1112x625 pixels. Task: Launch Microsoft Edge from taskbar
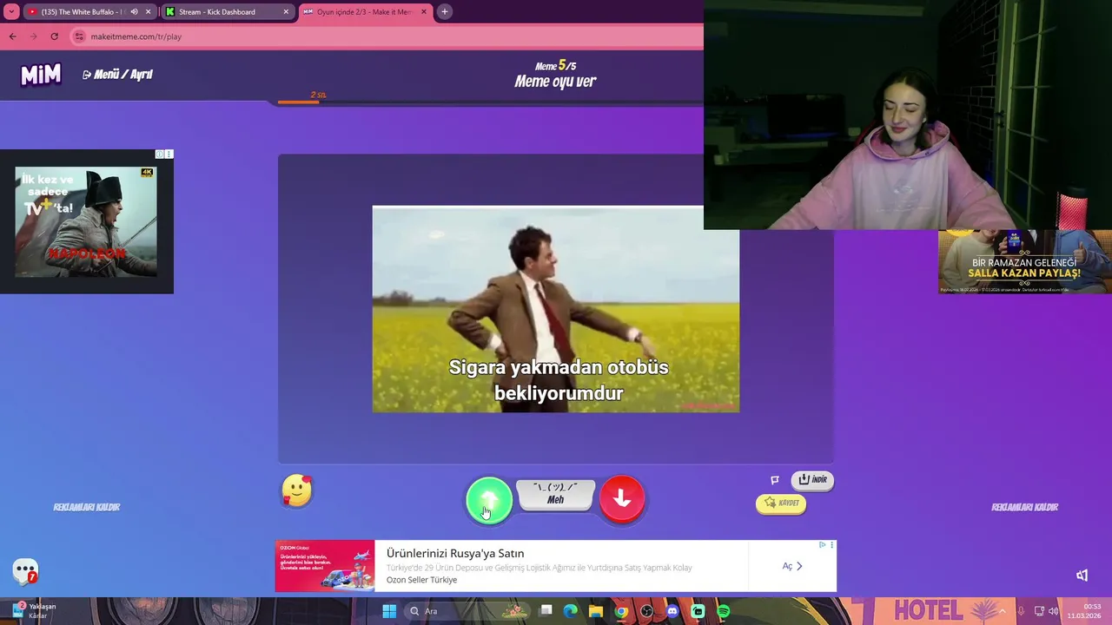click(570, 611)
